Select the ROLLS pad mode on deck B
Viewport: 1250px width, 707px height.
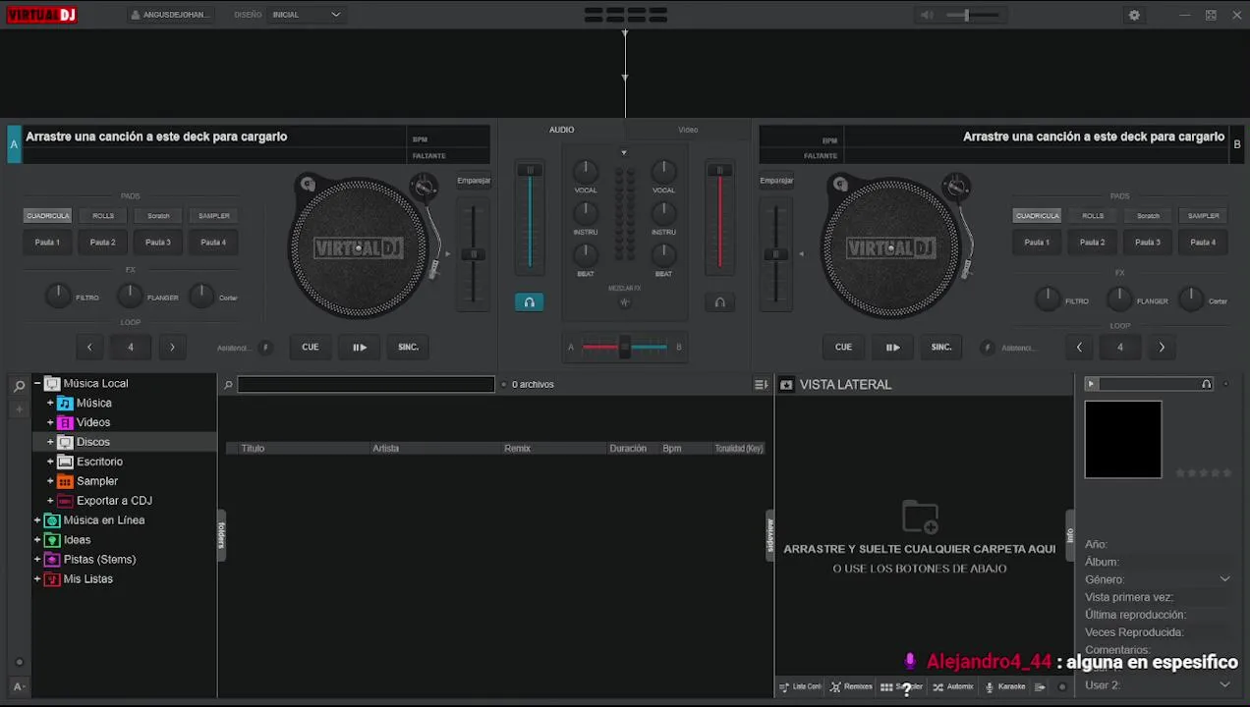click(x=1093, y=216)
